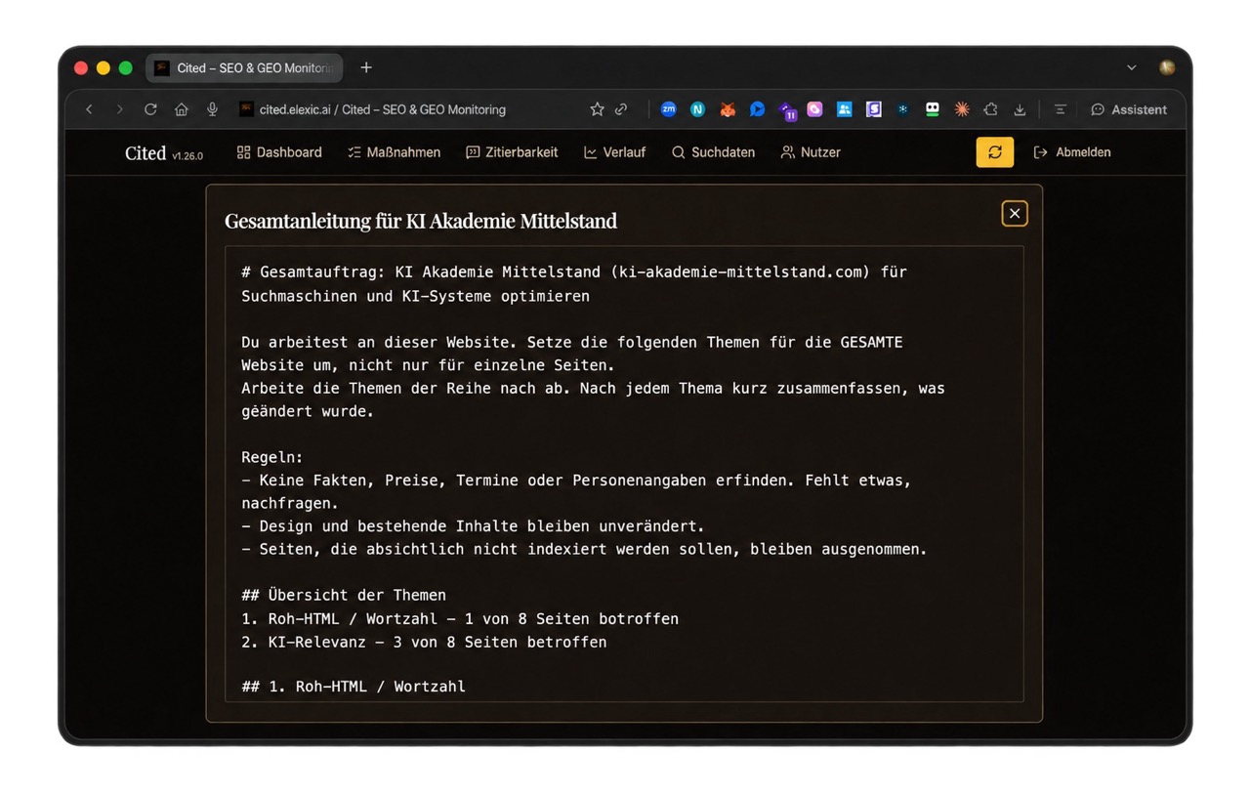Open the Nutzer page
The width and height of the screenshot is (1250, 795).
point(811,152)
